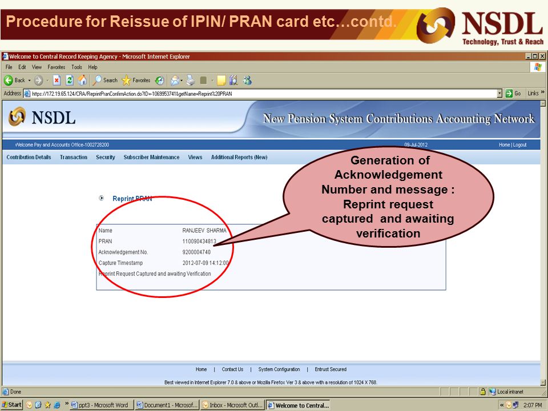Click the footer Home link

click(201, 369)
